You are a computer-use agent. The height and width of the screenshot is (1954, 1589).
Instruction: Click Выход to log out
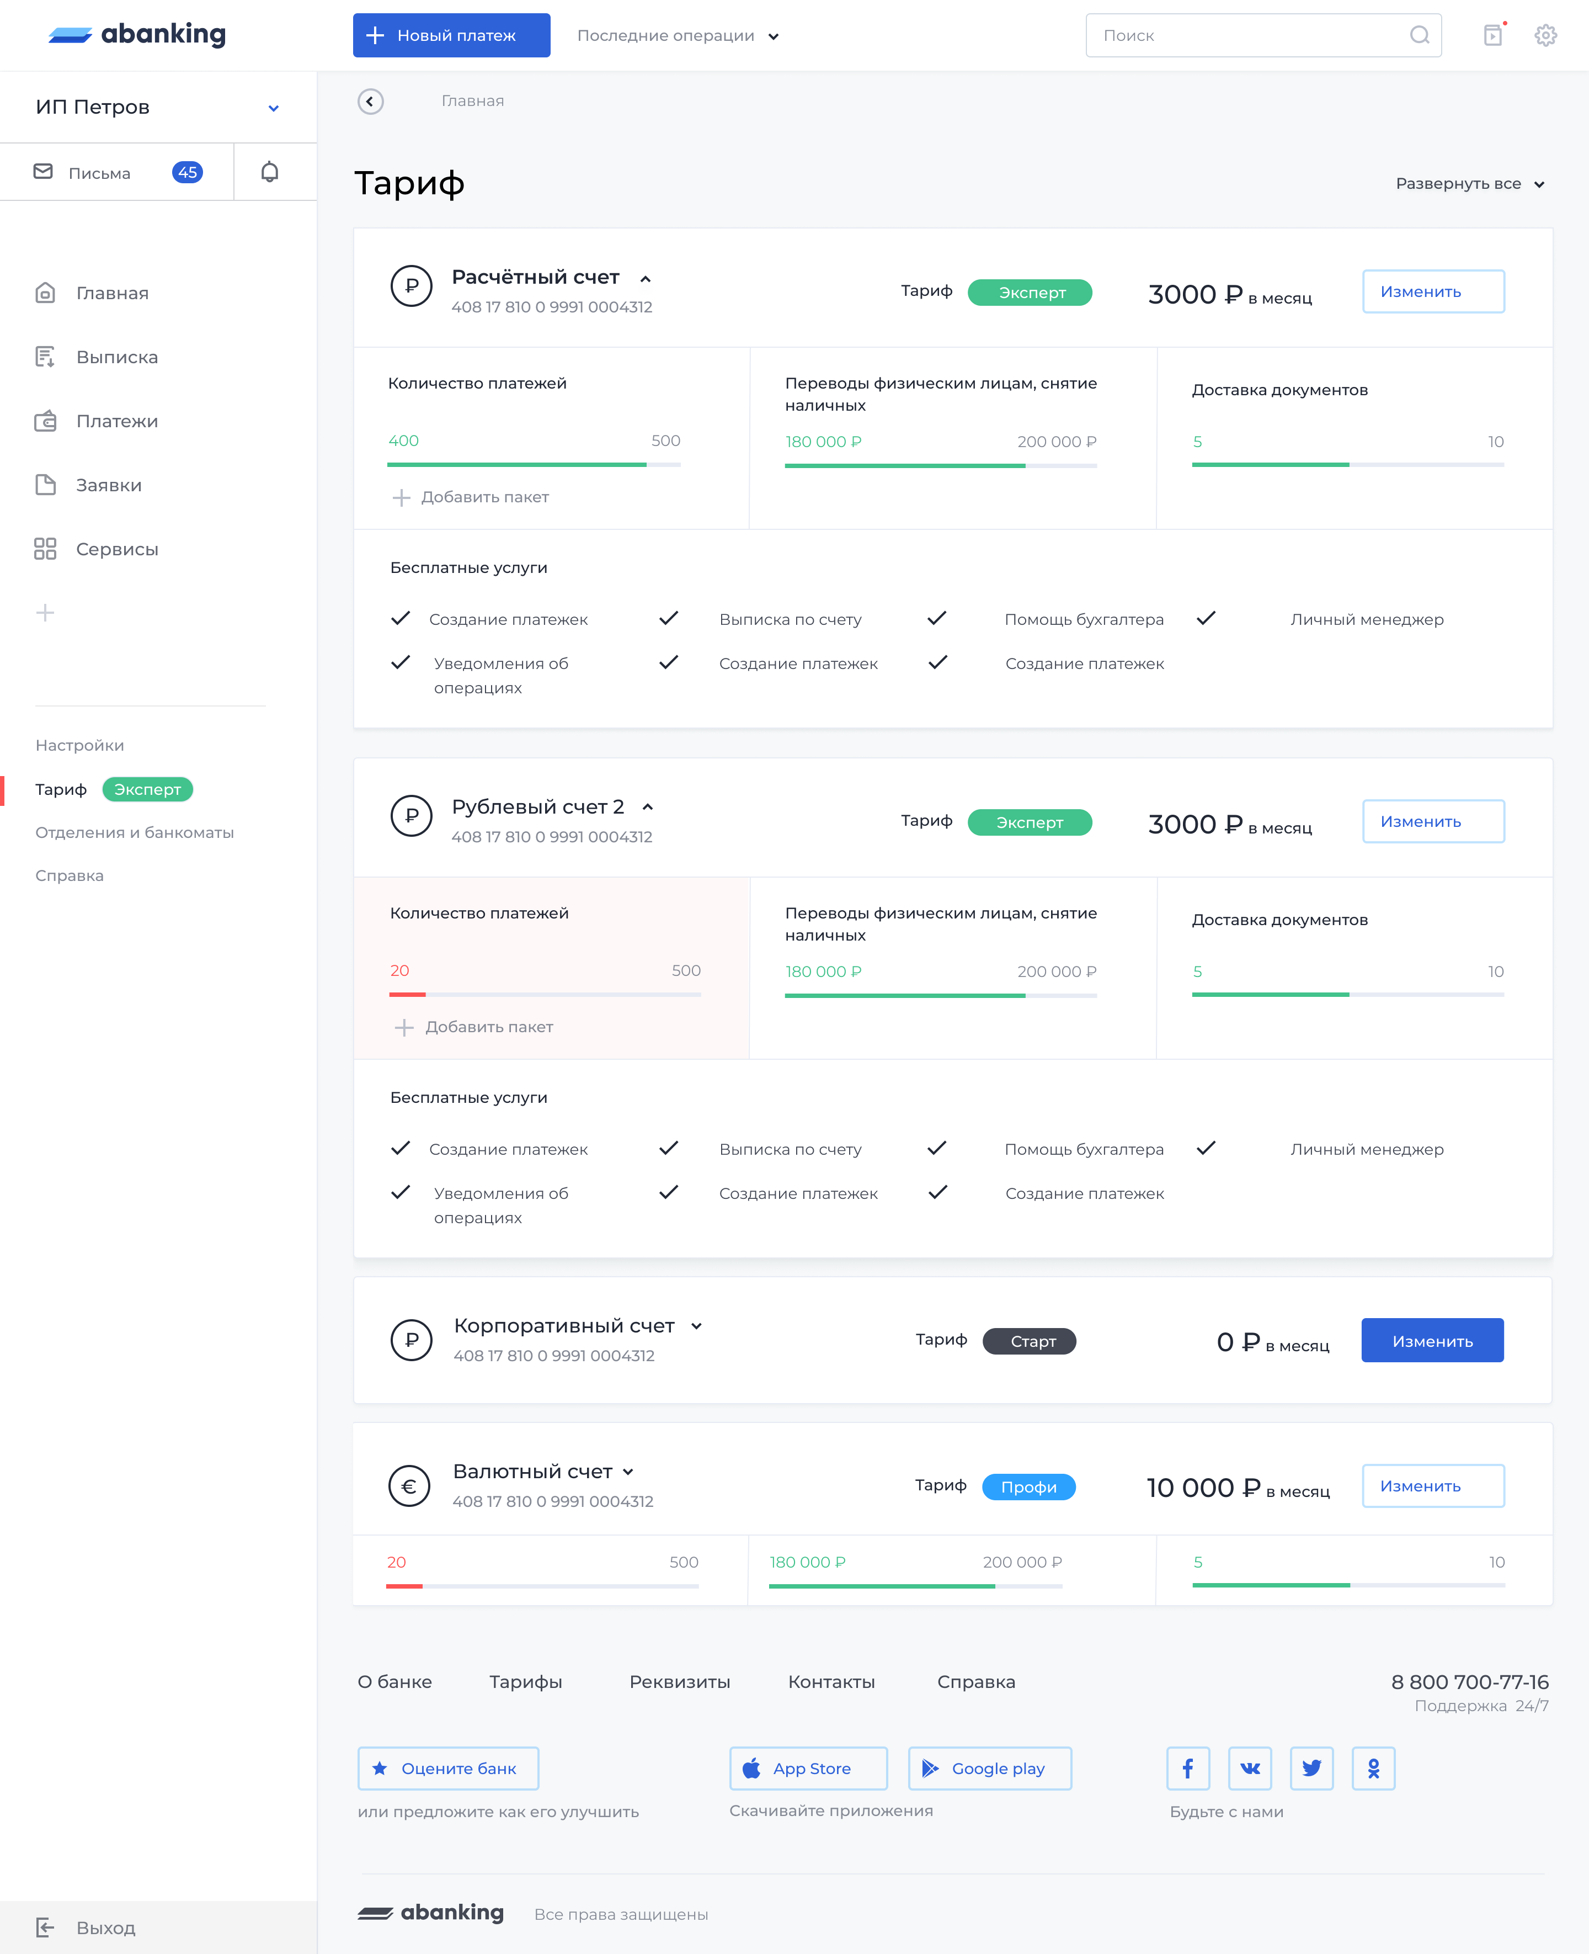pyautogui.click(x=106, y=1928)
